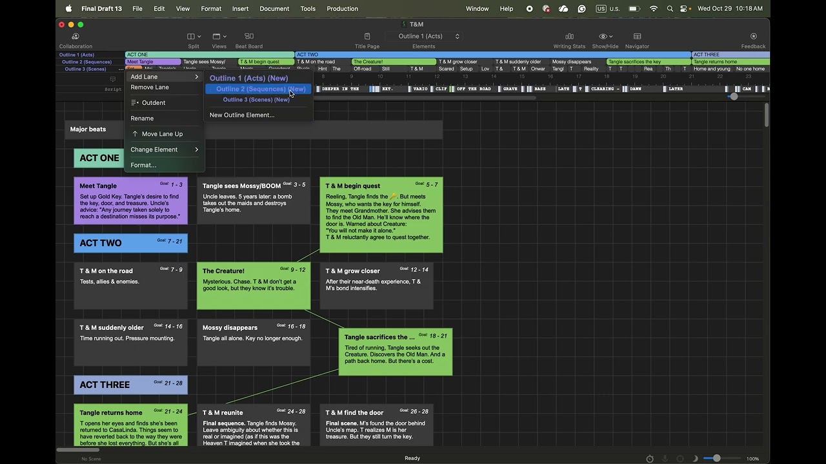
Task: Open the Views dropdown chevron
Action: point(224,37)
